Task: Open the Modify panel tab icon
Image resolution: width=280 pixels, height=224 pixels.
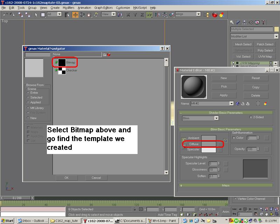Action: pyautogui.click(x=238, y=22)
